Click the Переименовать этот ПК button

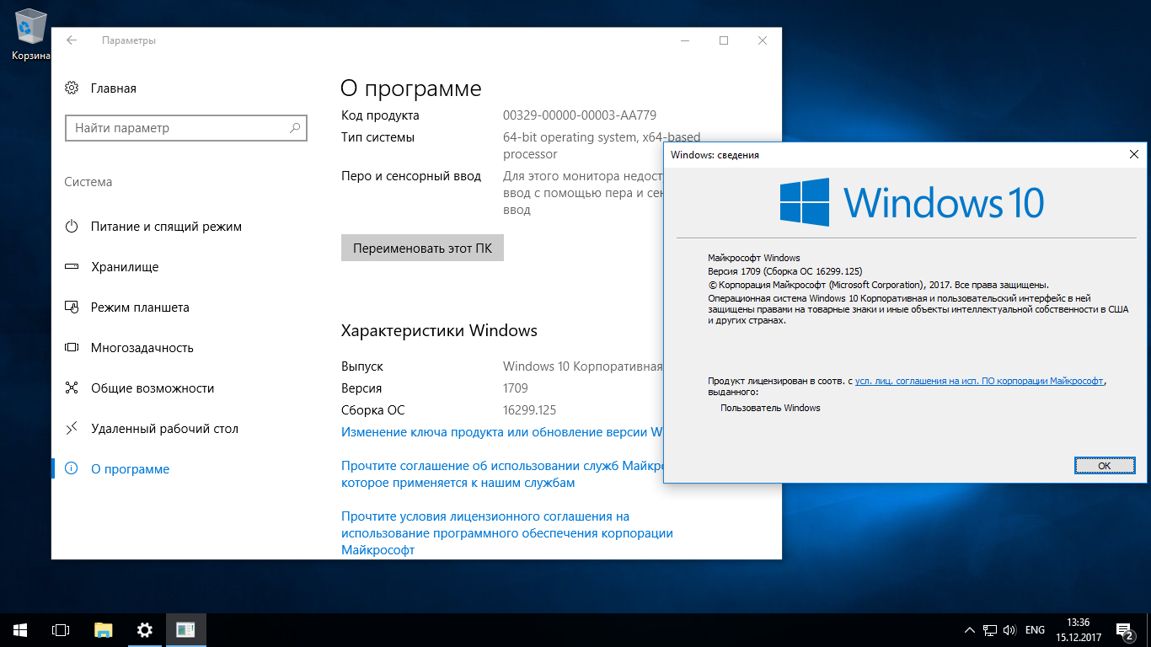(422, 249)
